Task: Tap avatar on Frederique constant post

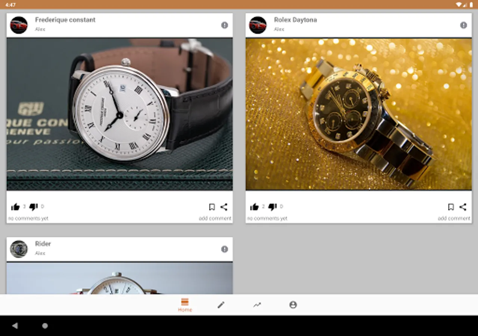Action: tap(19, 25)
